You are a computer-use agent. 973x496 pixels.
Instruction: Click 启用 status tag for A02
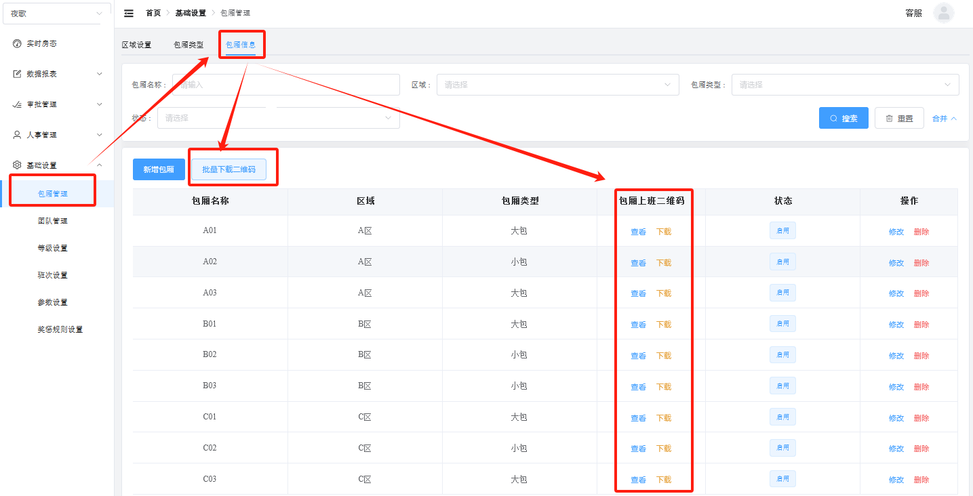click(782, 262)
